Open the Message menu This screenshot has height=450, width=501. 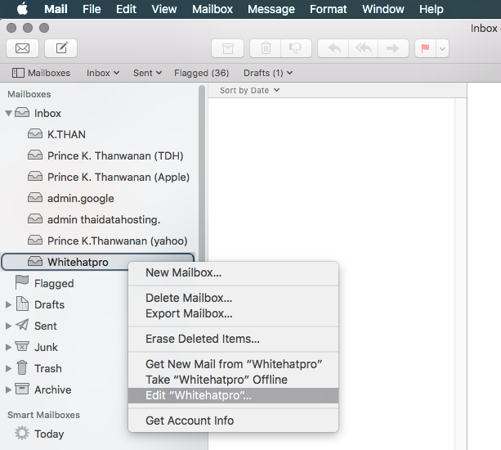tap(271, 9)
